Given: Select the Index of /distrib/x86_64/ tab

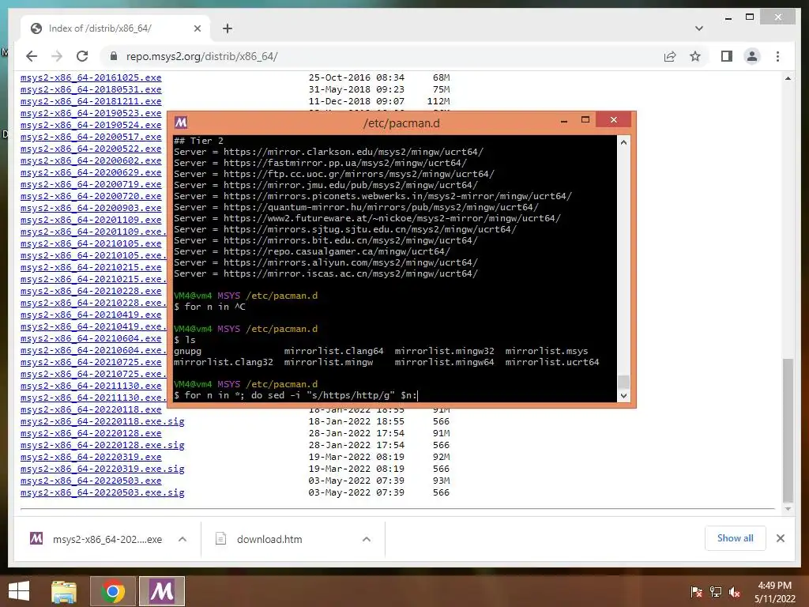Looking at the screenshot, I should point(115,28).
